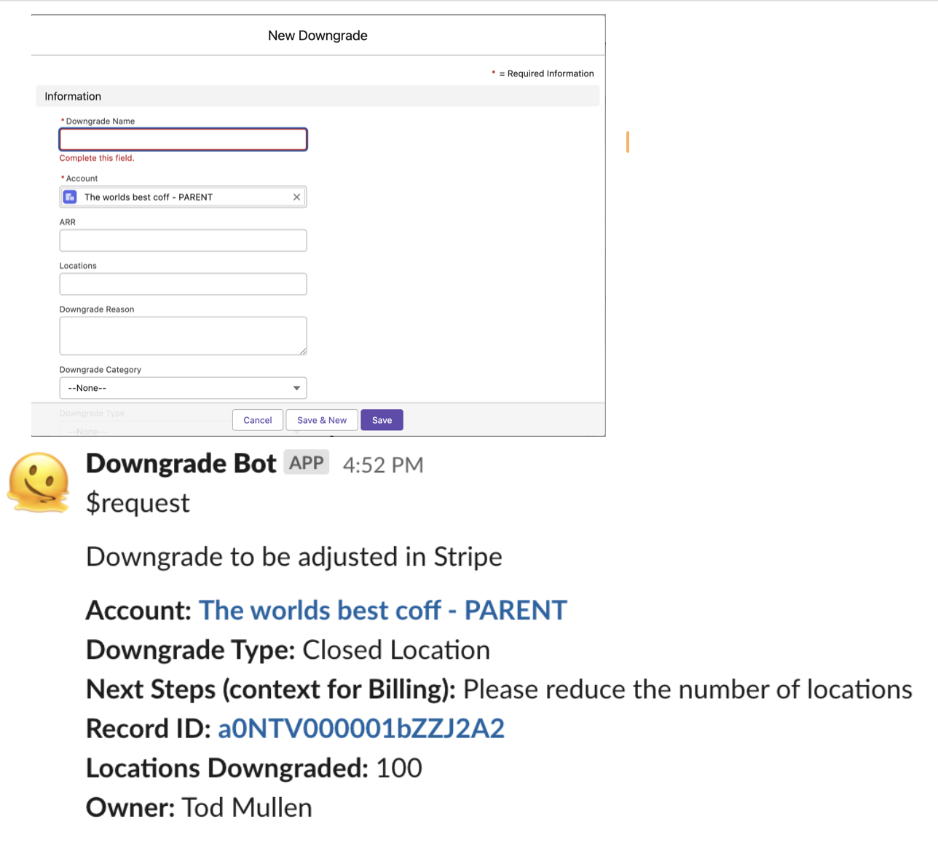
Task: Click the Cancel button
Action: point(258,420)
